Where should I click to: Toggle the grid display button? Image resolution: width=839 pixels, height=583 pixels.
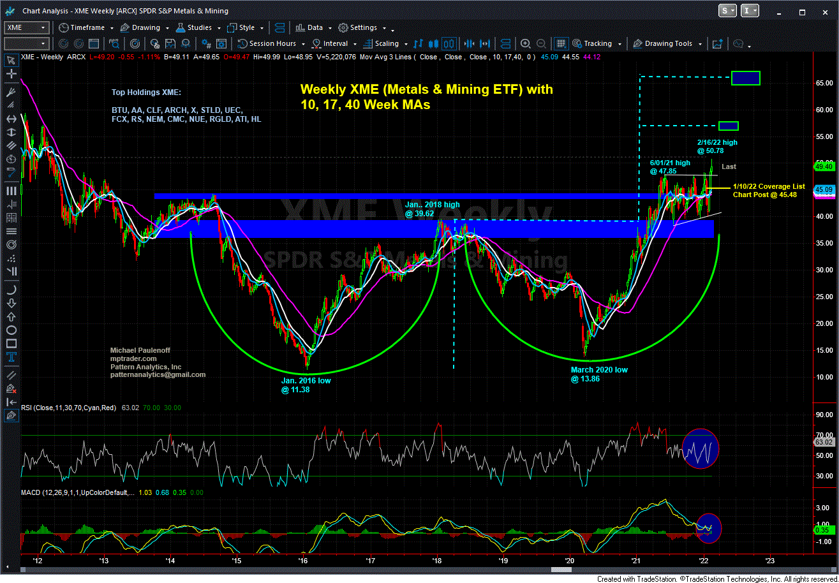[561, 43]
